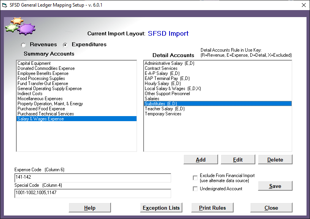Check the Undesignated Account box
This screenshot has width=310, height=219.
click(x=195, y=189)
